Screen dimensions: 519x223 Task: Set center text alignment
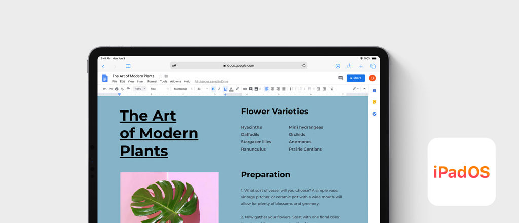point(272,89)
